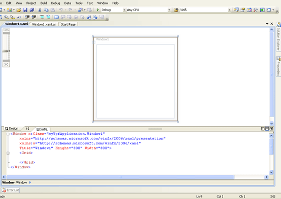Start debugging with the green play icon
Screen dimensions: 281x199
(x=98, y=10)
